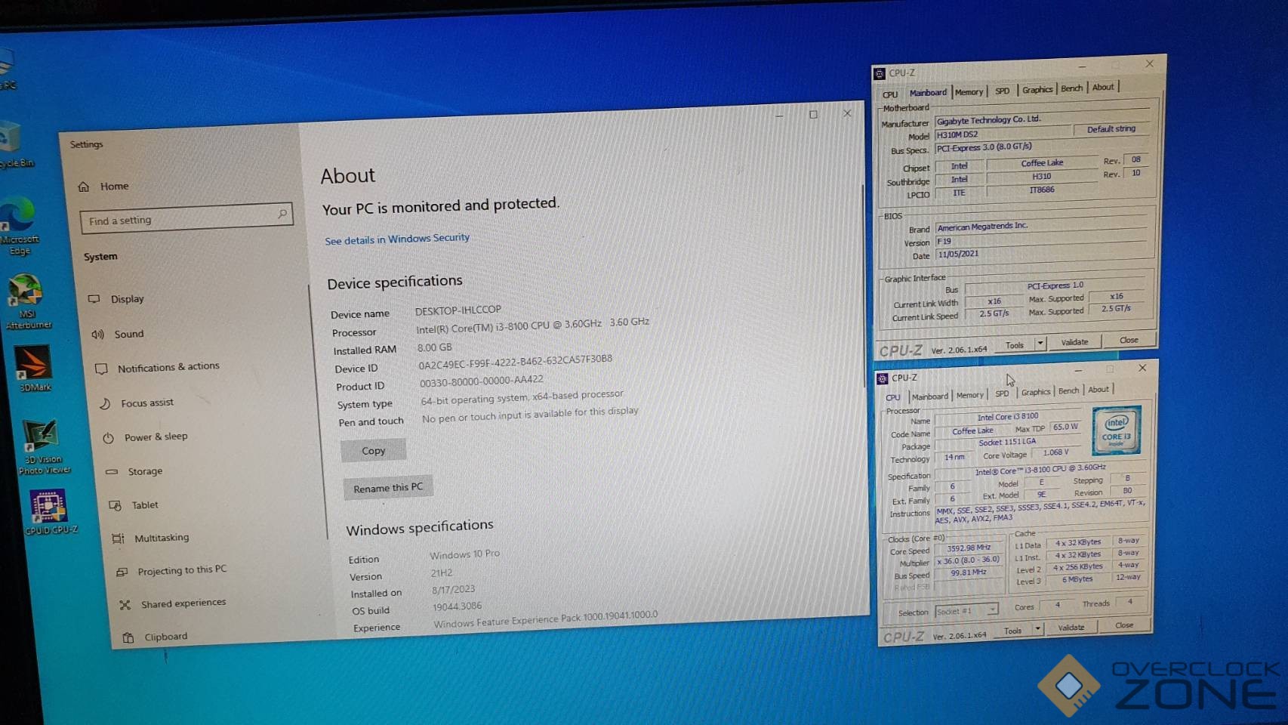Click the Find a setting search field
Viewport: 1288px width, 725px height.
[177, 220]
